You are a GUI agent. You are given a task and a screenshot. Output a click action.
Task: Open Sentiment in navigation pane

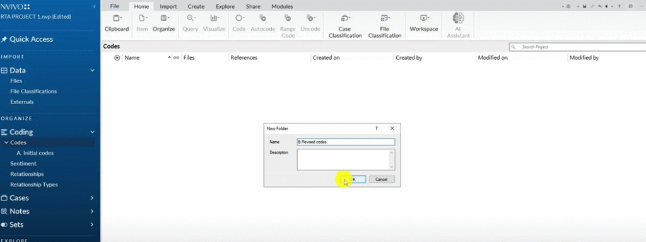click(23, 164)
